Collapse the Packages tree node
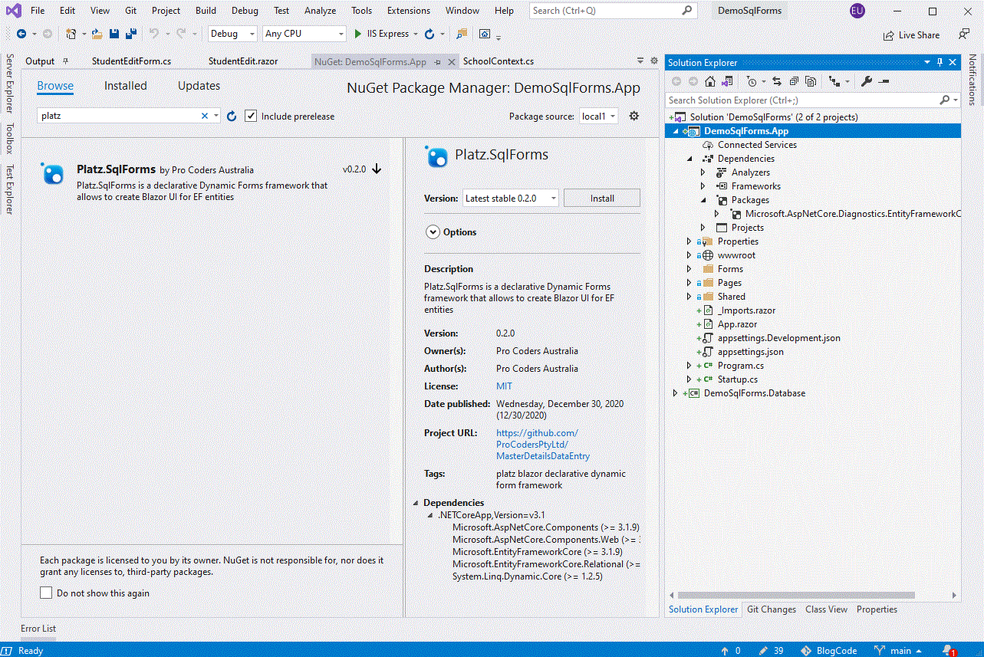984x657 pixels. (703, 200)
